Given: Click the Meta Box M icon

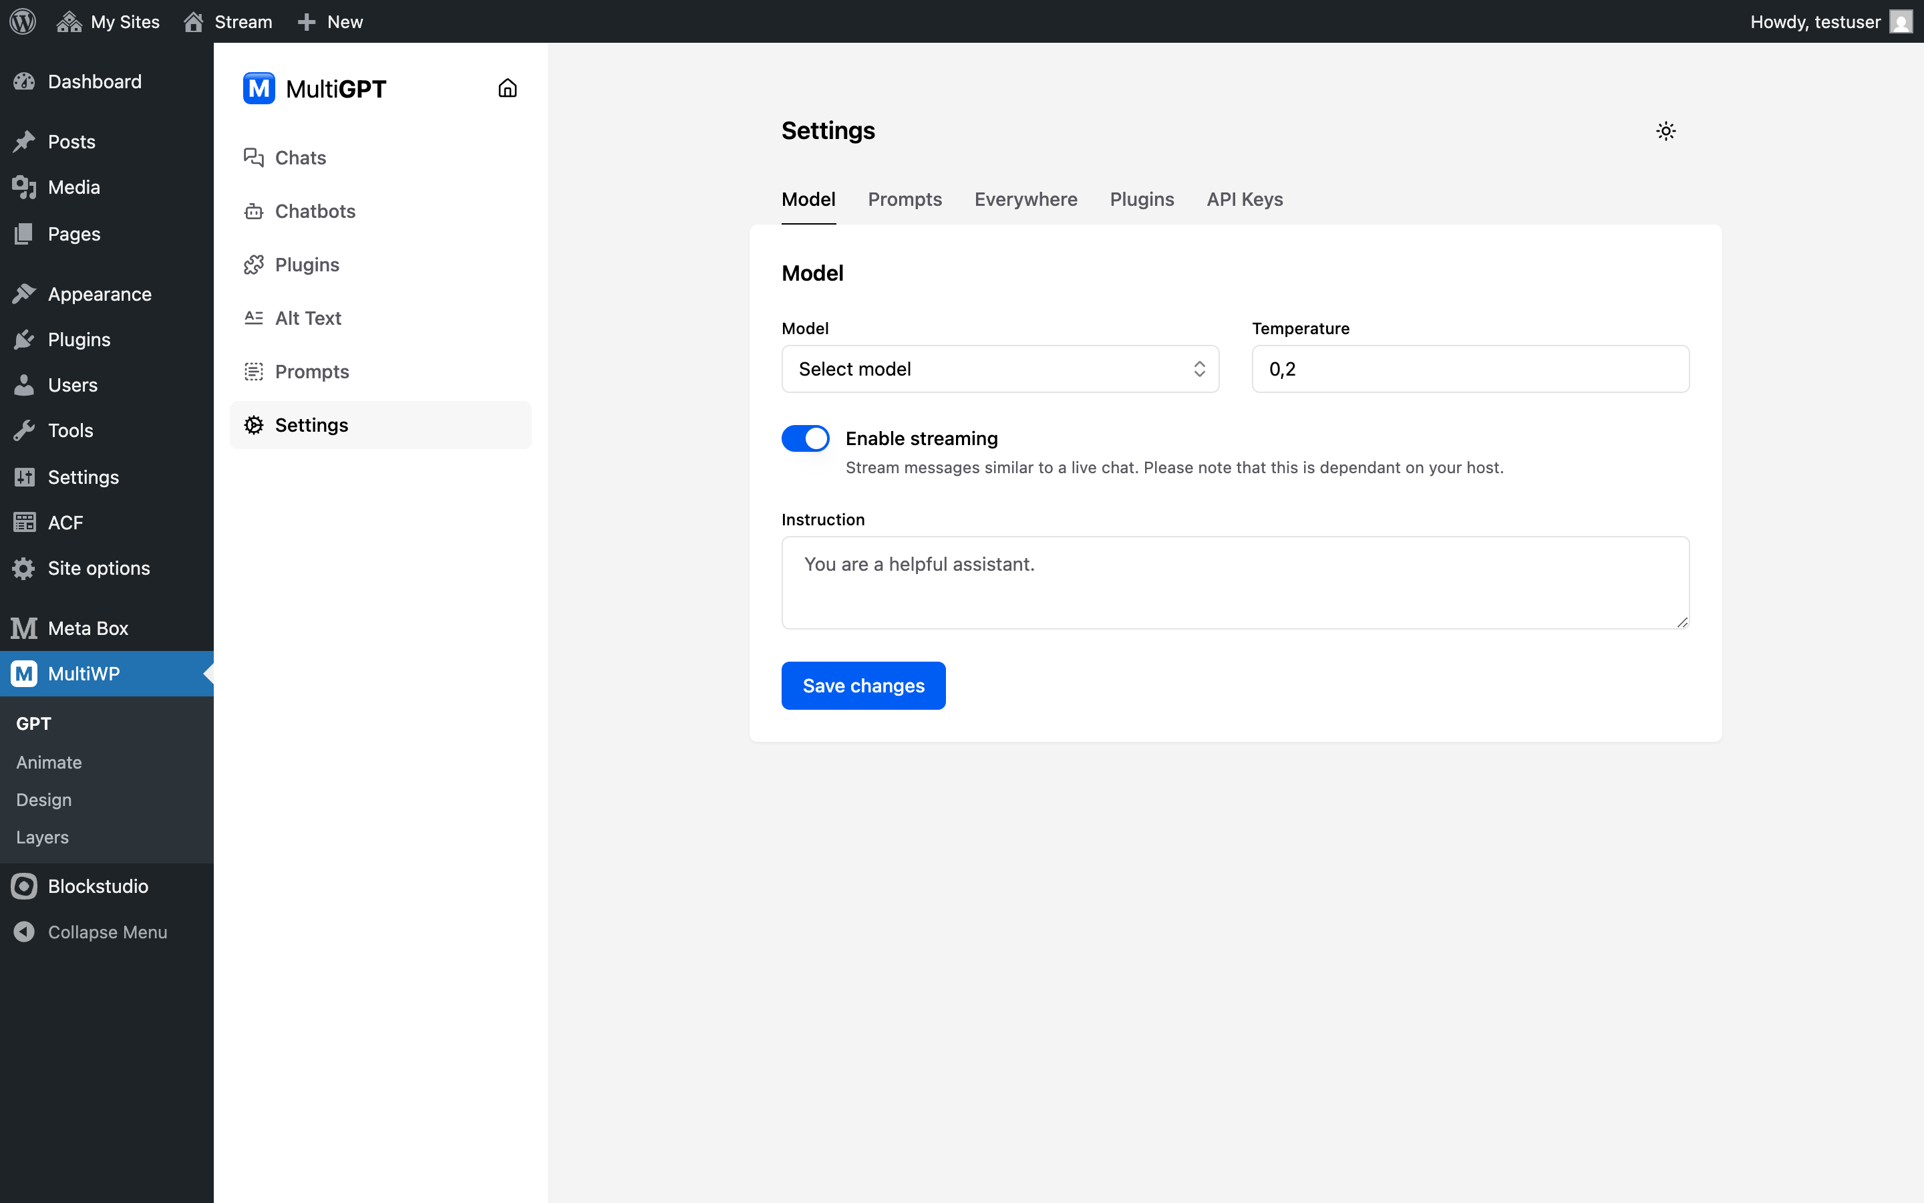Looking at the screenshot, I should point(24,628).
